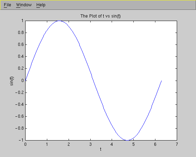Open the File menu
This screenshot has height=157, width=196.
tap(7, 5)
